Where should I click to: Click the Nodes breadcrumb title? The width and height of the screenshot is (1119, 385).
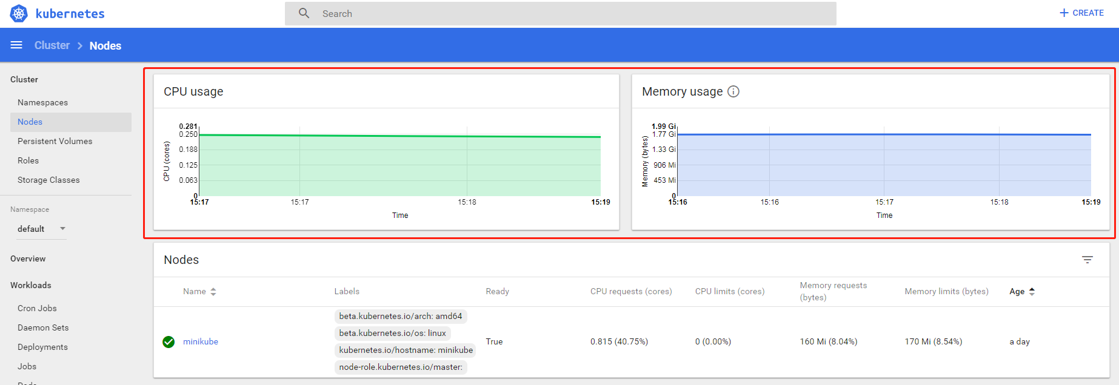(105, 46)
